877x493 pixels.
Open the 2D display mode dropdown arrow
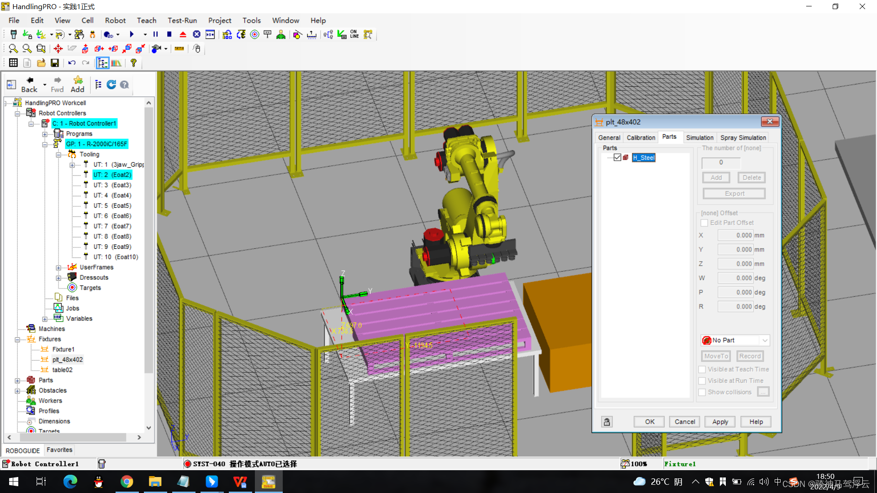pyautogui.click(x=118, y=35)
